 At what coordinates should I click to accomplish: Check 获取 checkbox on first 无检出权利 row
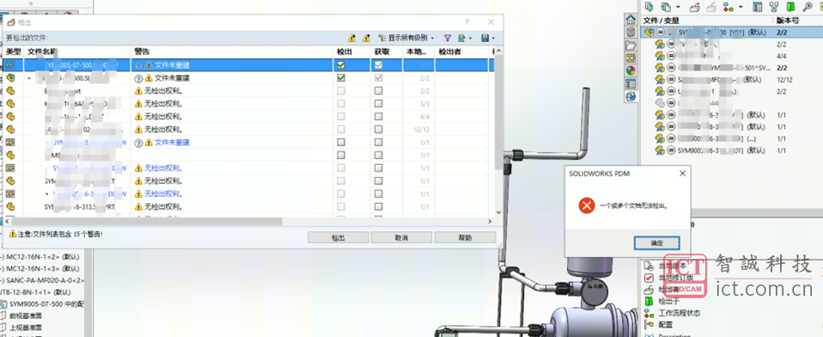pos(378,91)
